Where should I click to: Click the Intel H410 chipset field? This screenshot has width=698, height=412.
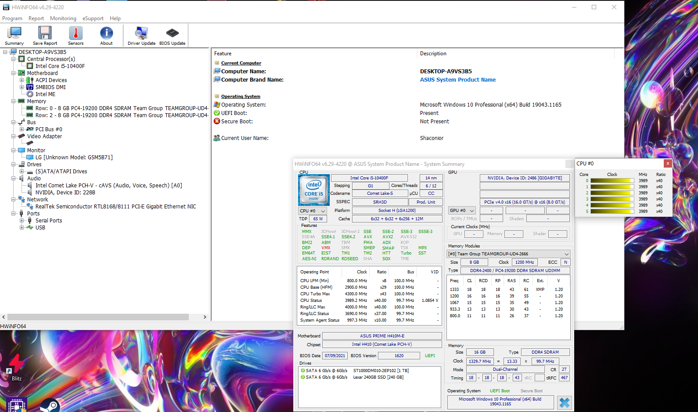point(382,344)
